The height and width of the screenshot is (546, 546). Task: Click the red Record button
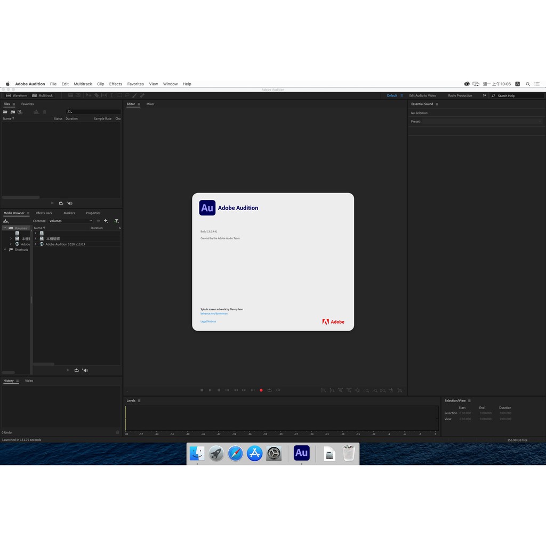point(261,390)
